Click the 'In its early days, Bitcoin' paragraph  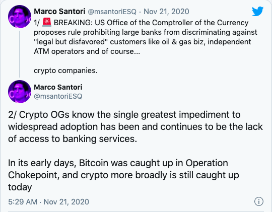click(123, 175)
